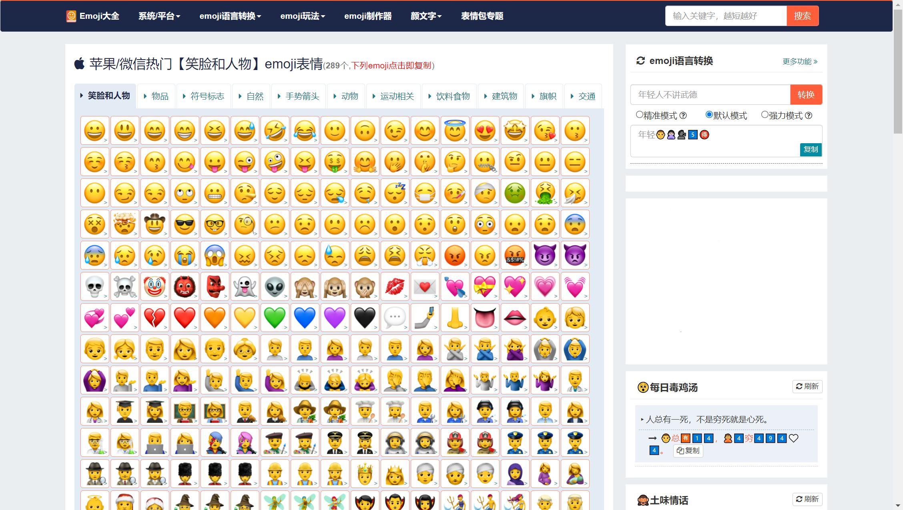Select the 精准模式 radio option
Screen dimensions: 903x510
pyautogui.click(x=639, y=114)
